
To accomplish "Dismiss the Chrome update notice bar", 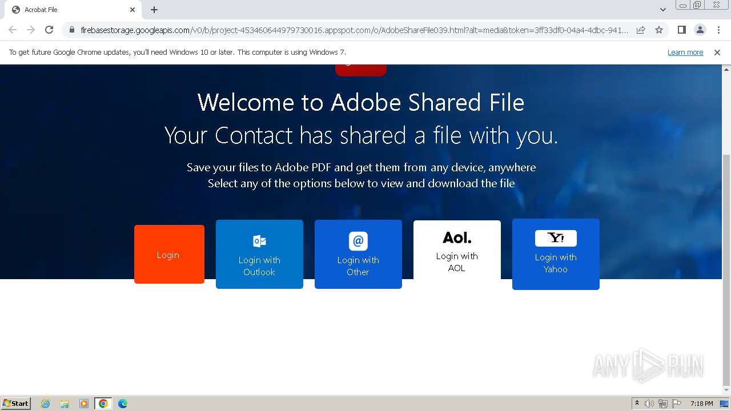I will (717, 53).
